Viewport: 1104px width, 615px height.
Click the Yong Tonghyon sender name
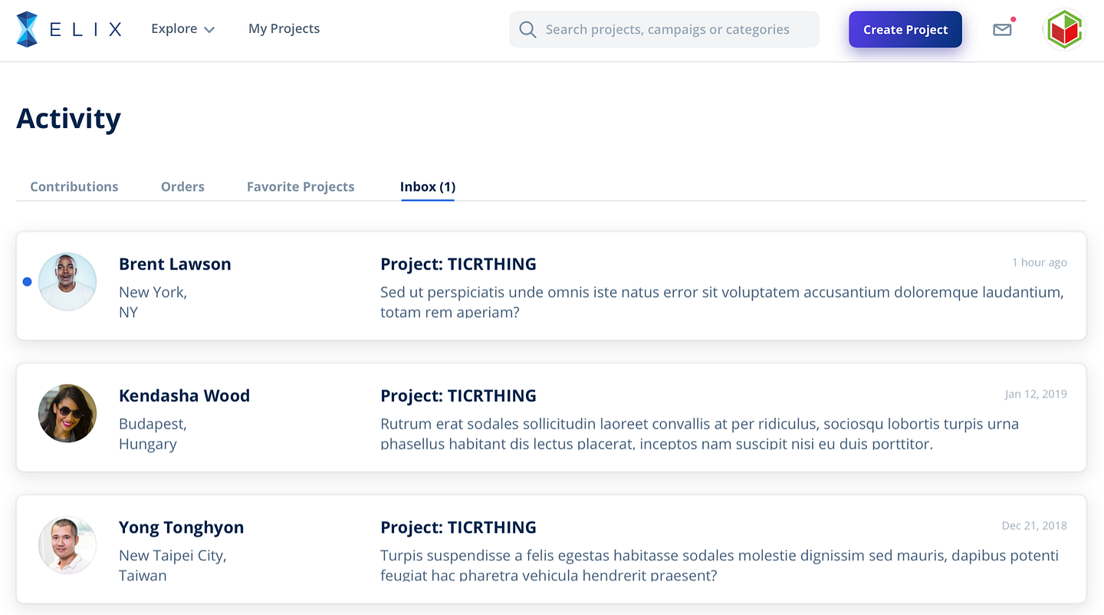click(x=181, y=528)
